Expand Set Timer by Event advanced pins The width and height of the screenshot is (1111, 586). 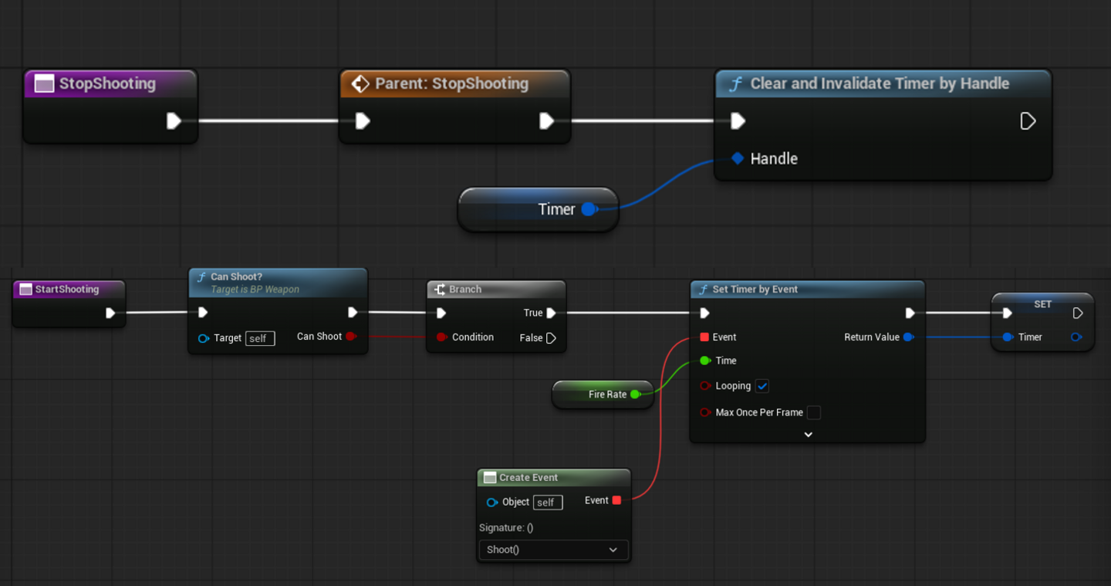[x=808, y=435]
